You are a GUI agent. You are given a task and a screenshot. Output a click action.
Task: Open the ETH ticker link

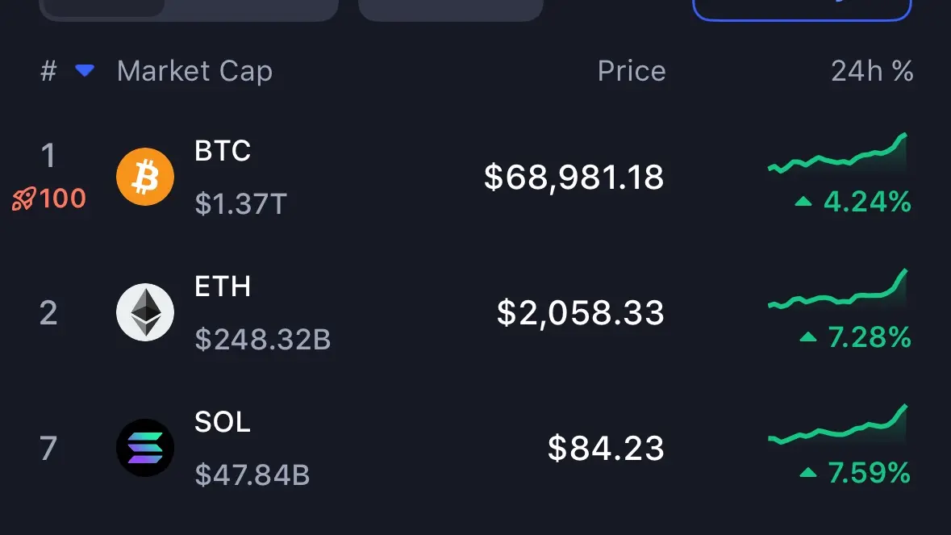tap(223, 286)
